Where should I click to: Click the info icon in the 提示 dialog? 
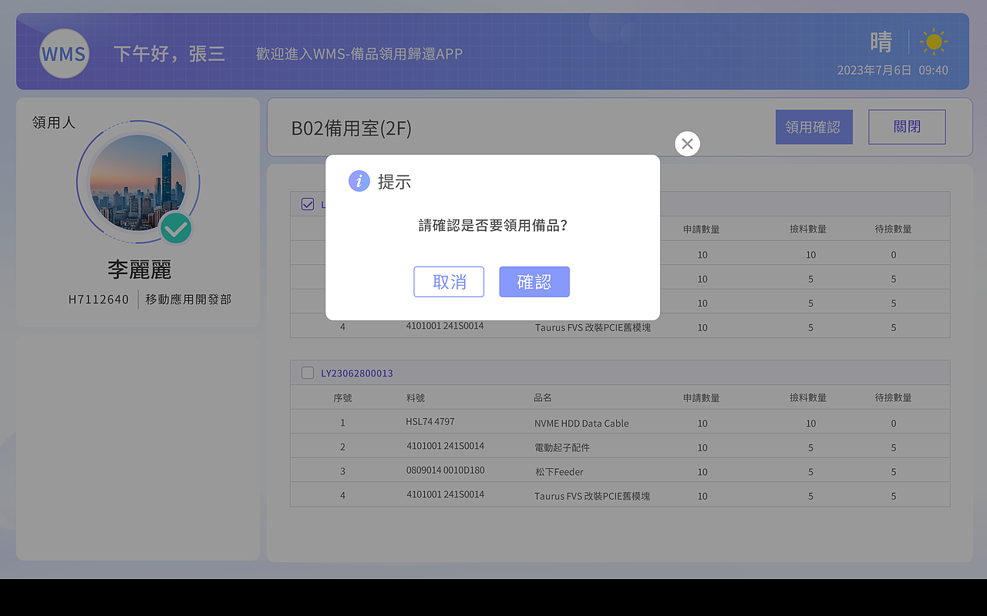(359, 181)
